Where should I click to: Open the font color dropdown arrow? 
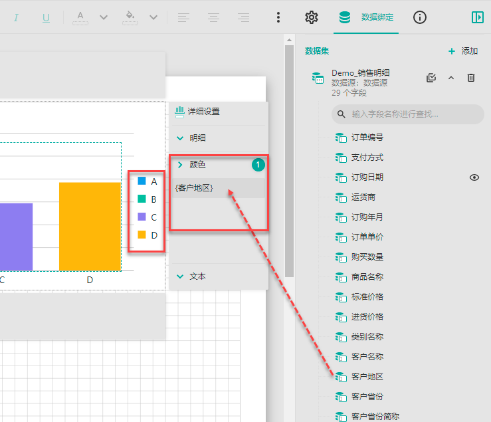(104, 18)
